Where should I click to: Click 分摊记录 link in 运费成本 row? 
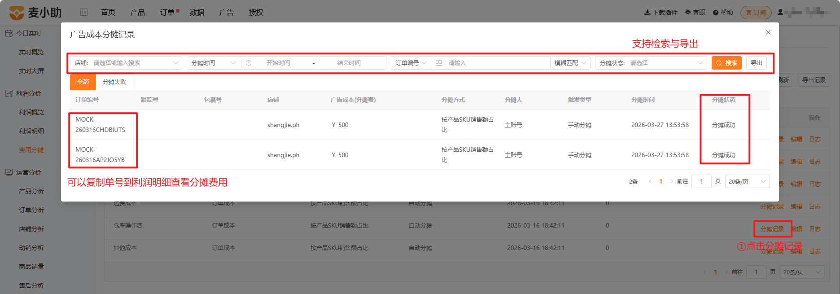click(x=772, y=206)
